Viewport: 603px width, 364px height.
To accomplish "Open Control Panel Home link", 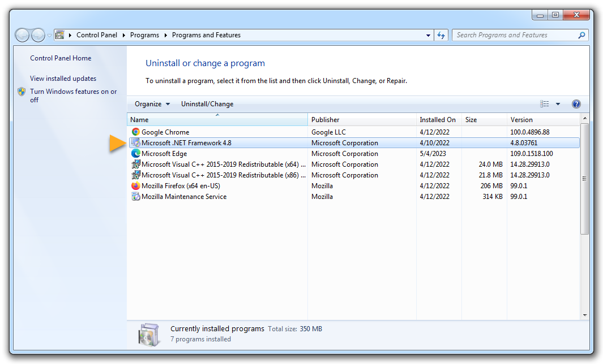I will coord(61,58).
